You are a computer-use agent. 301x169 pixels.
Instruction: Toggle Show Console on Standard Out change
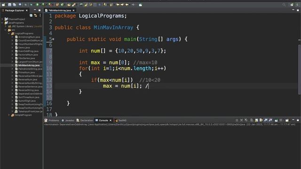[266, 120]
